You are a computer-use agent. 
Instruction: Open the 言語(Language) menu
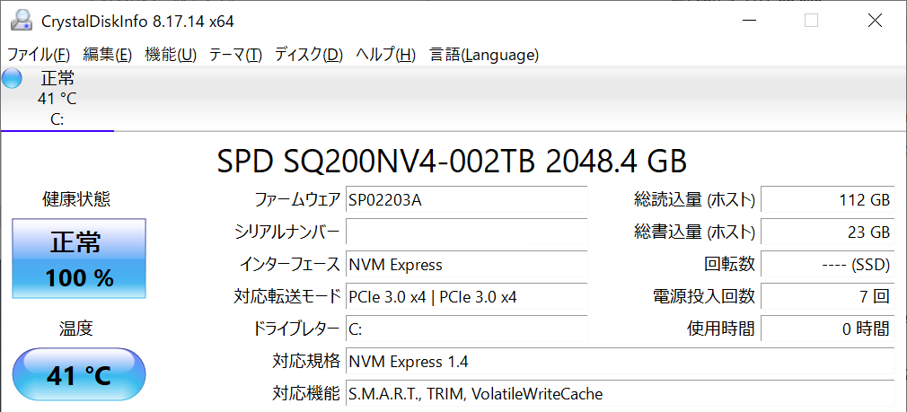(484, 55)
